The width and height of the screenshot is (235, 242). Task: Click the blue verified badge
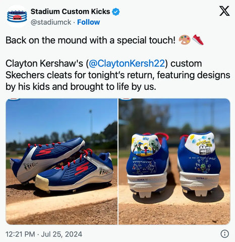tap(116, 12)
